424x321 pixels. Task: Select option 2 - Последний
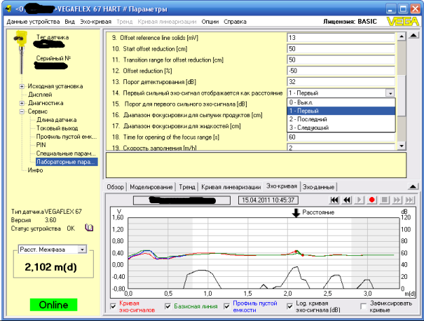pyautogui.click(x=341, y=119)
